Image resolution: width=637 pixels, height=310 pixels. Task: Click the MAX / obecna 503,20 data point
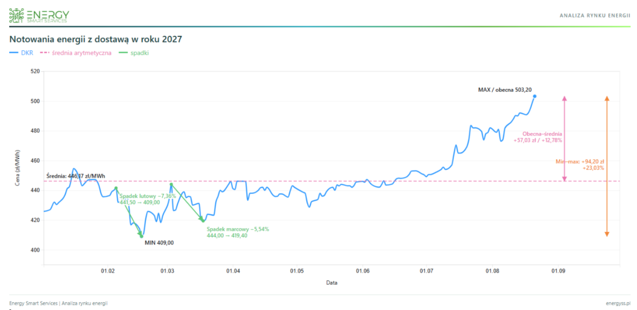coord(535,96)
